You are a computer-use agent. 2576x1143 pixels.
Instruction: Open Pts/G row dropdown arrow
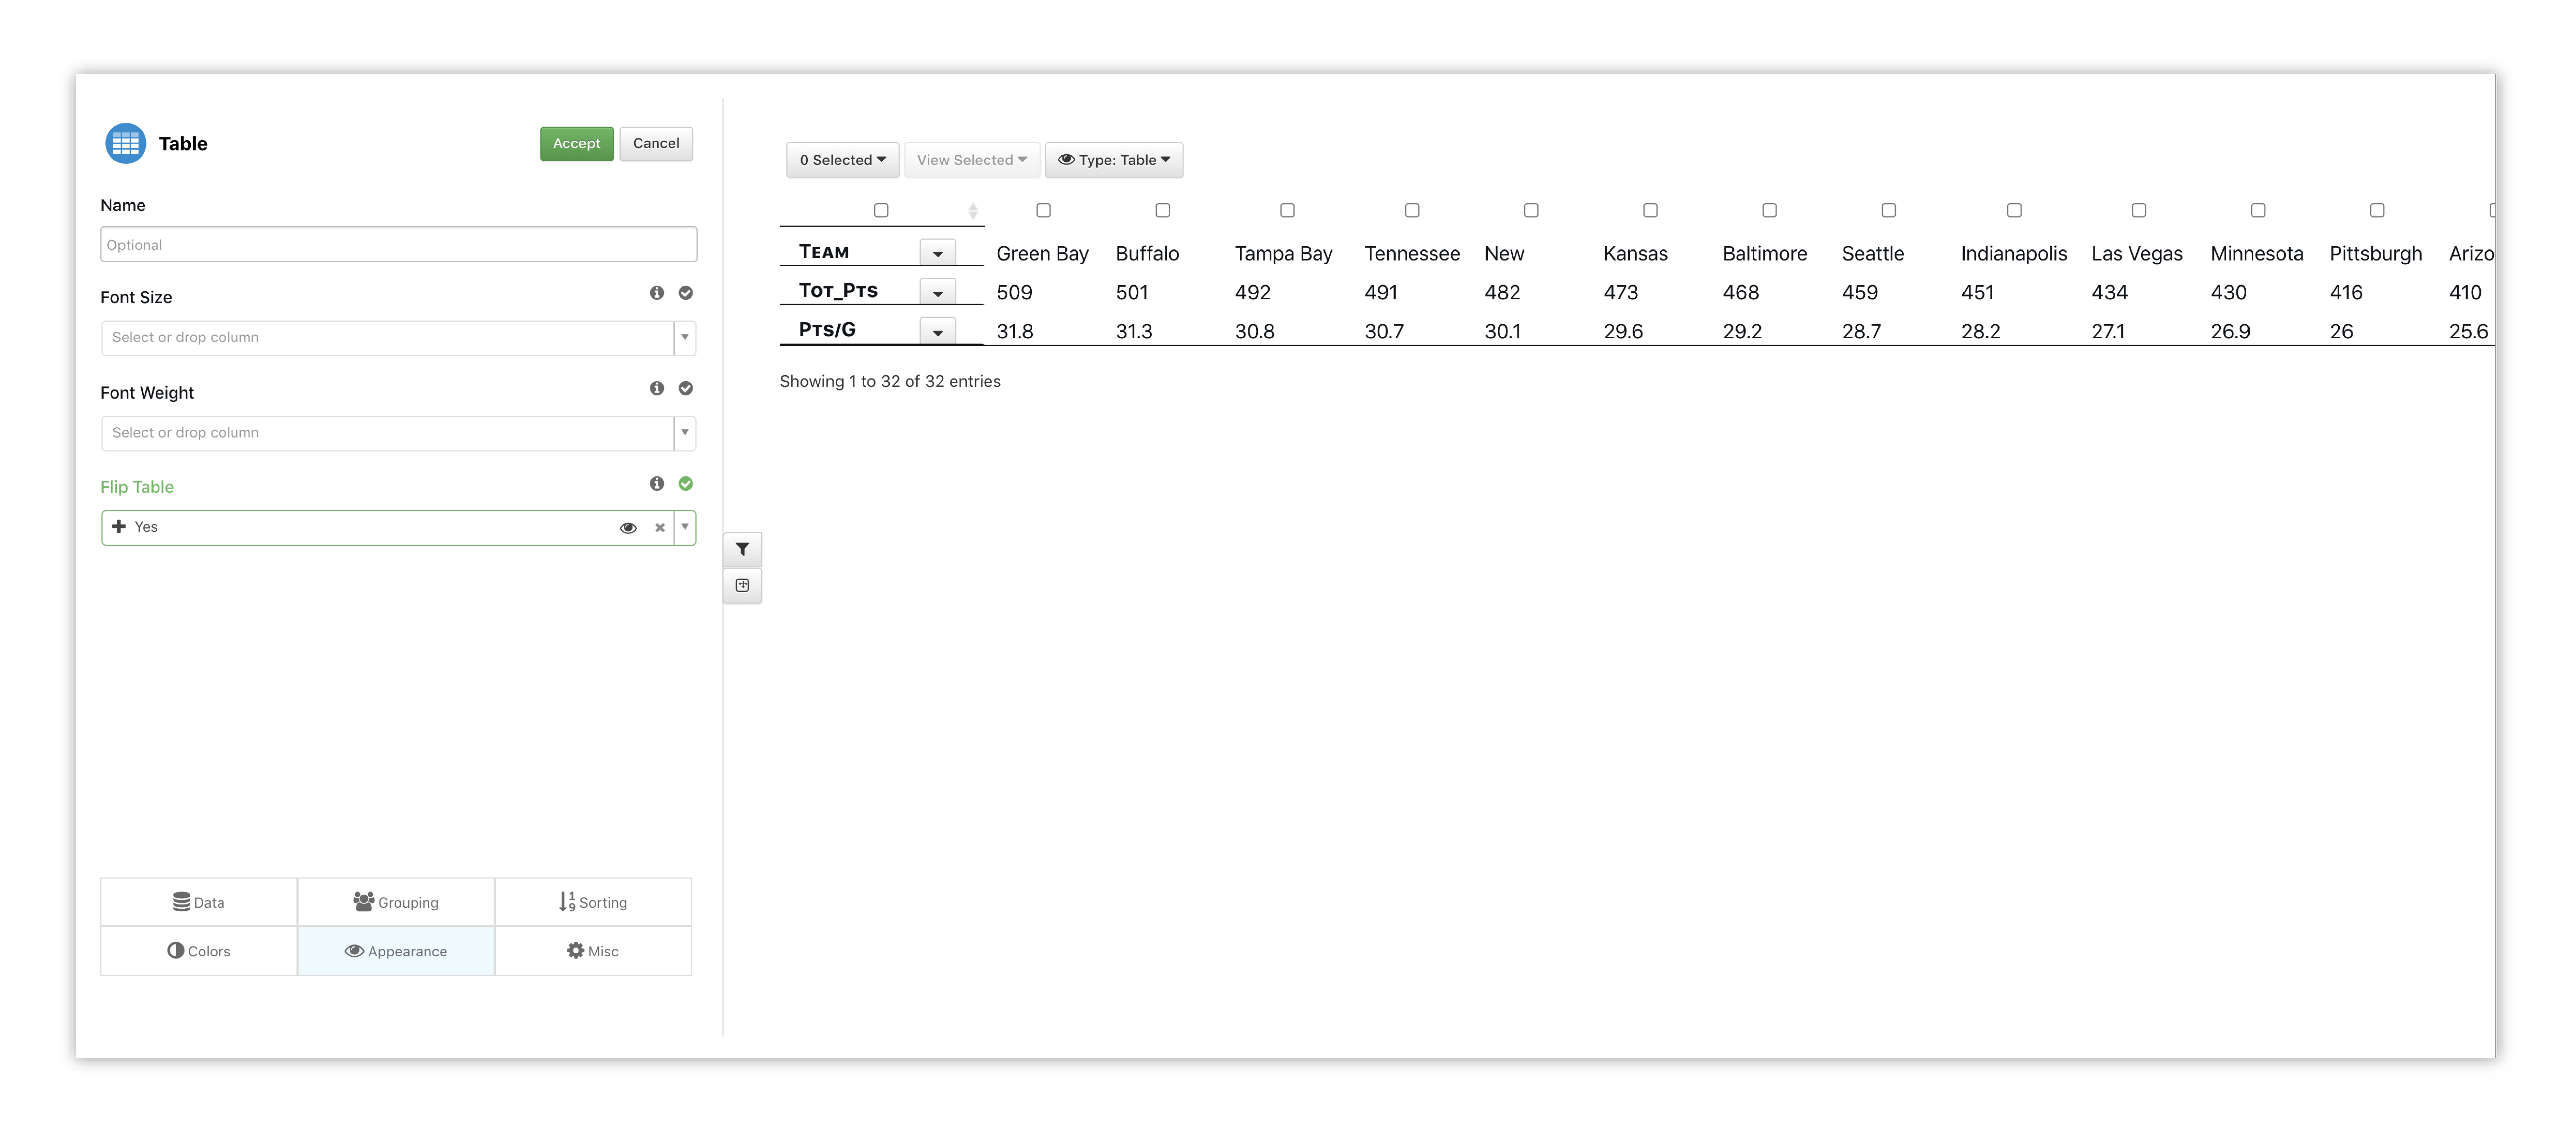pos(938,331)
